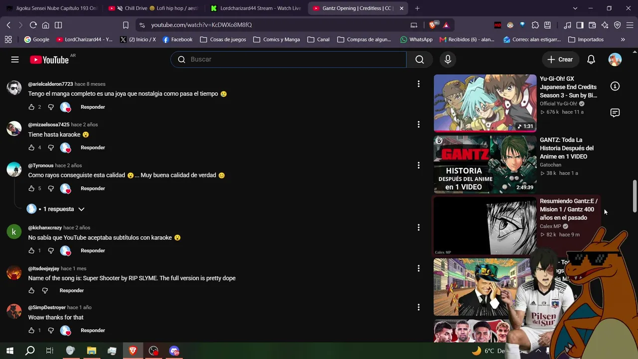Switch to the Lordcharizard44 Stream tab

pos(256,8)
